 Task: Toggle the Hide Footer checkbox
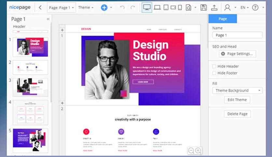click(x=214, y=73)
